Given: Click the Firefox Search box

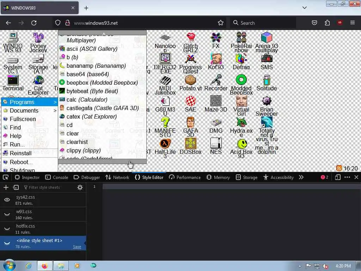Looking at the screenshot, I should pyautogui.click(x=263, y=23).
